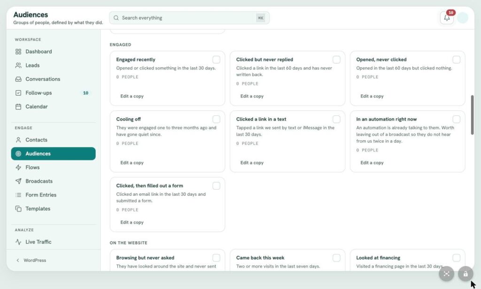Screen dimensions: 481x289
Task: Open the notifications bell icon
Action: point(447,18)
